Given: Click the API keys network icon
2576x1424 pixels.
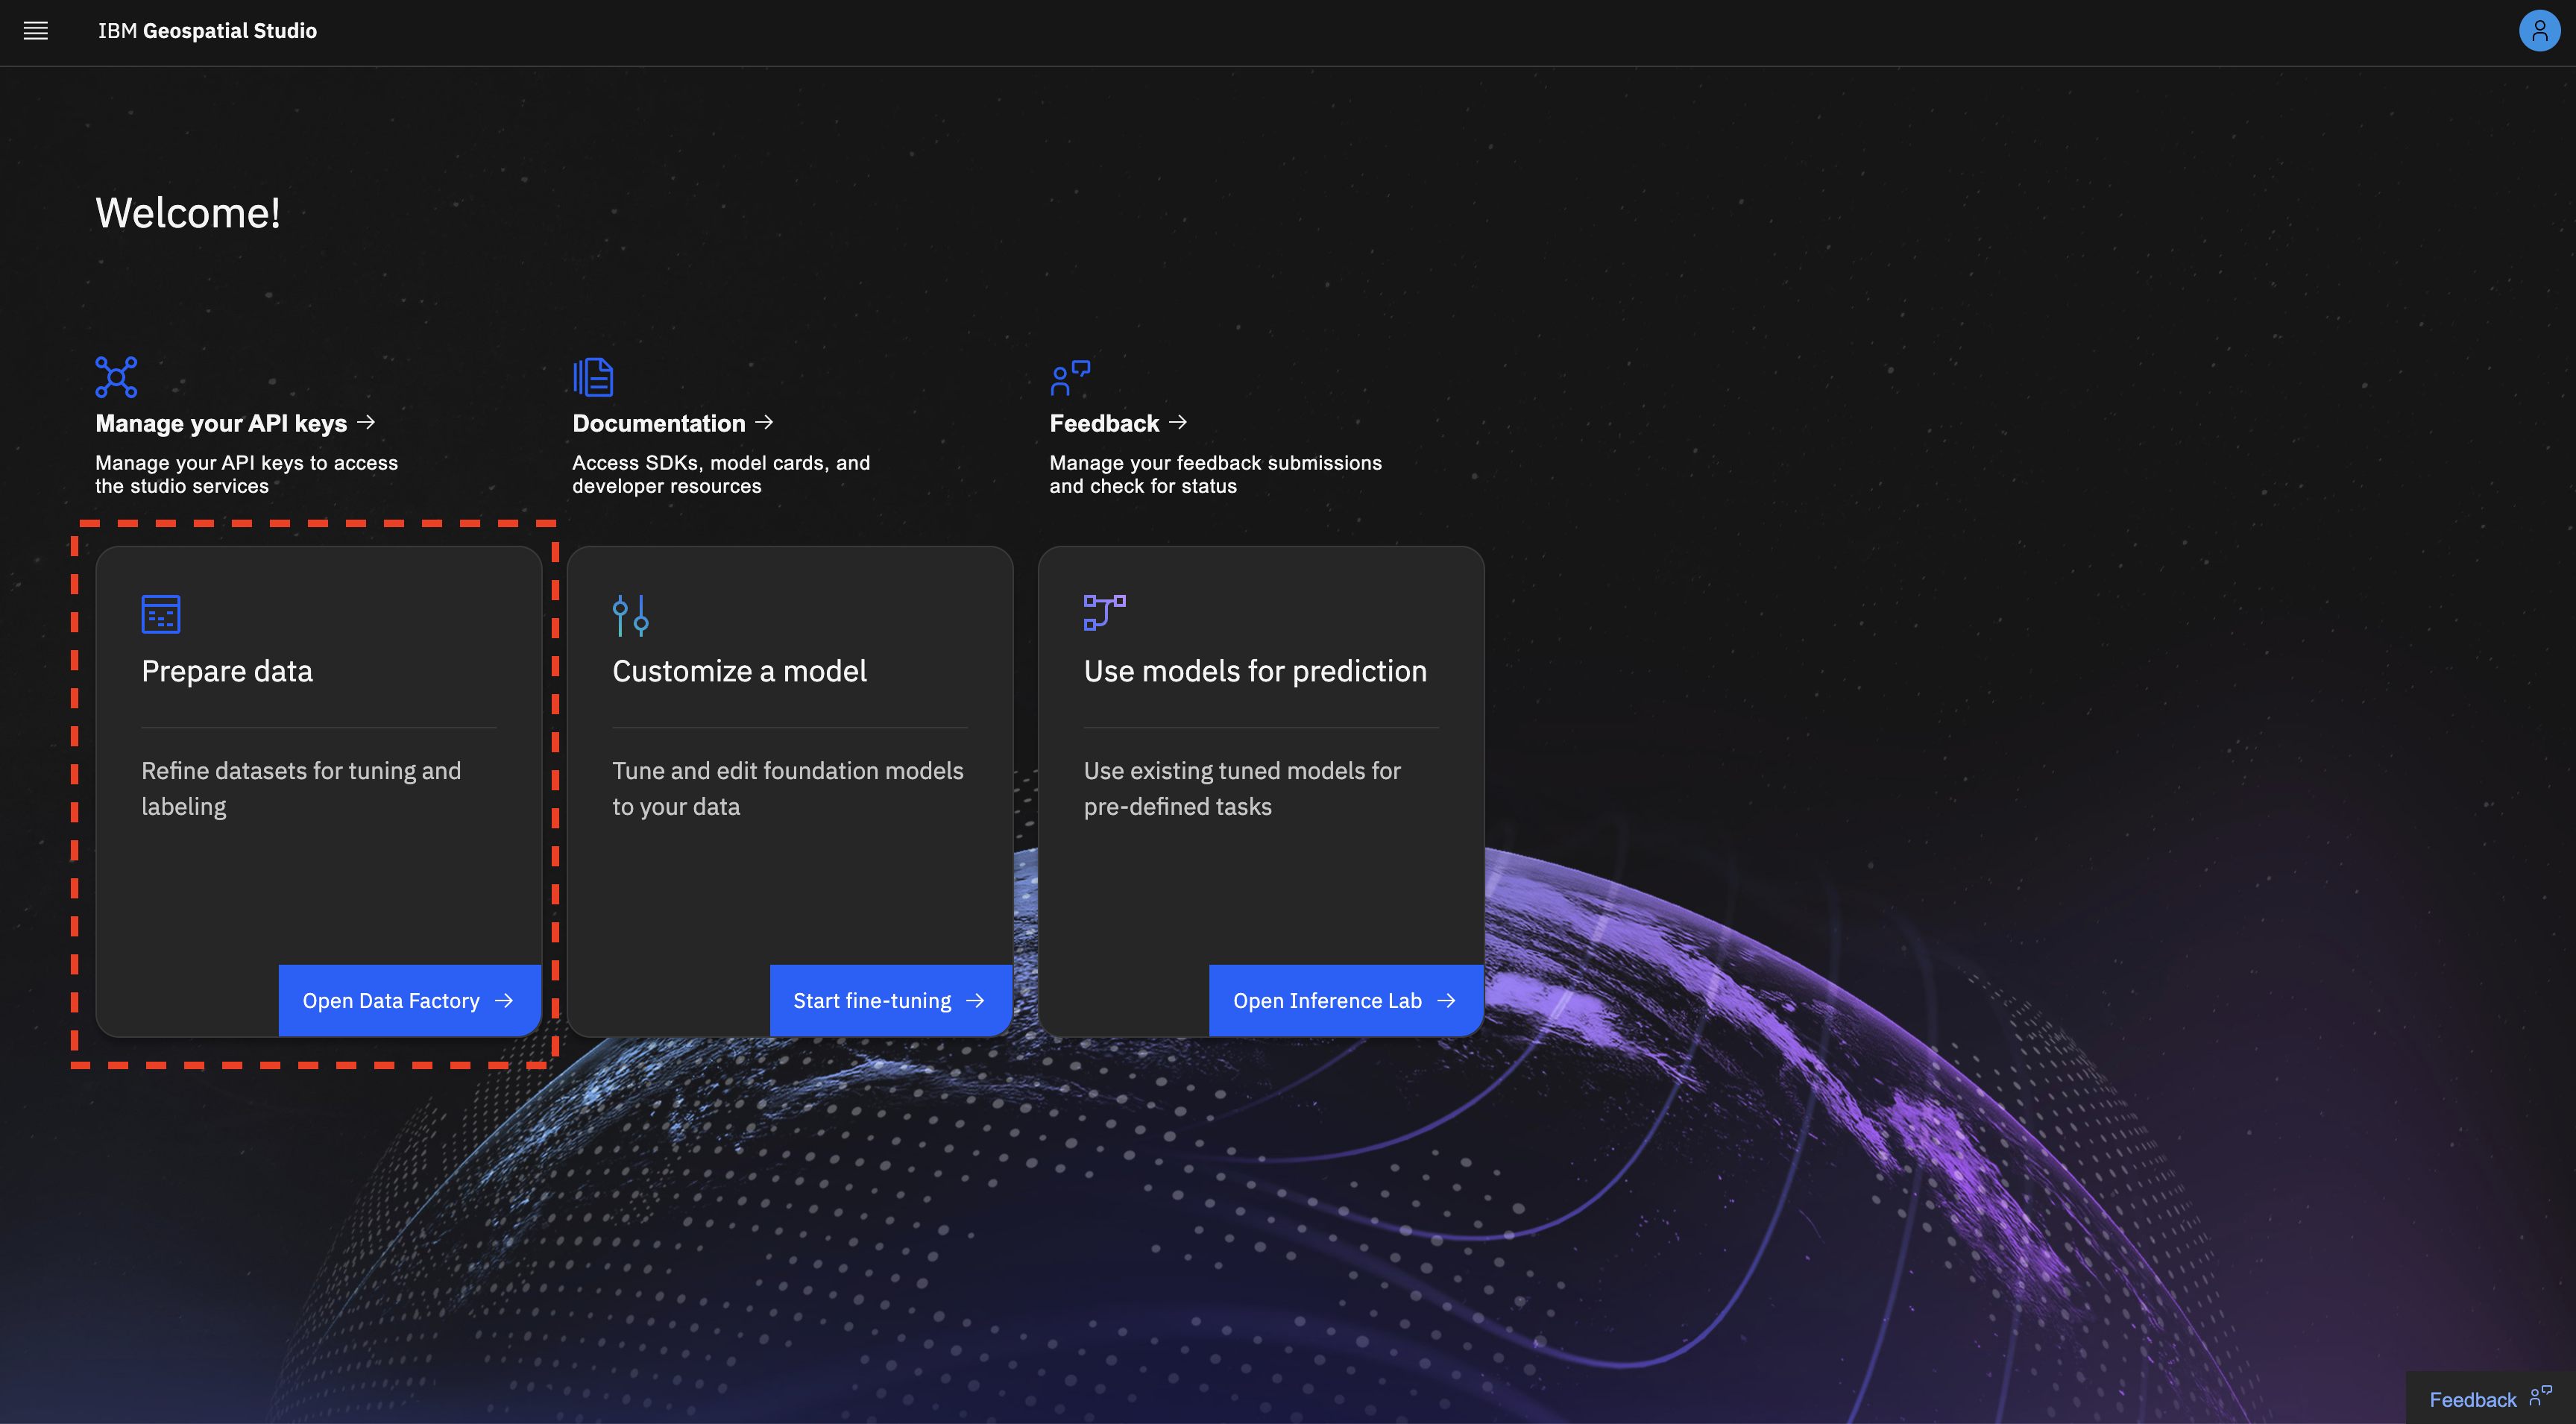Looking at the screenshot, I should (116, 377).
